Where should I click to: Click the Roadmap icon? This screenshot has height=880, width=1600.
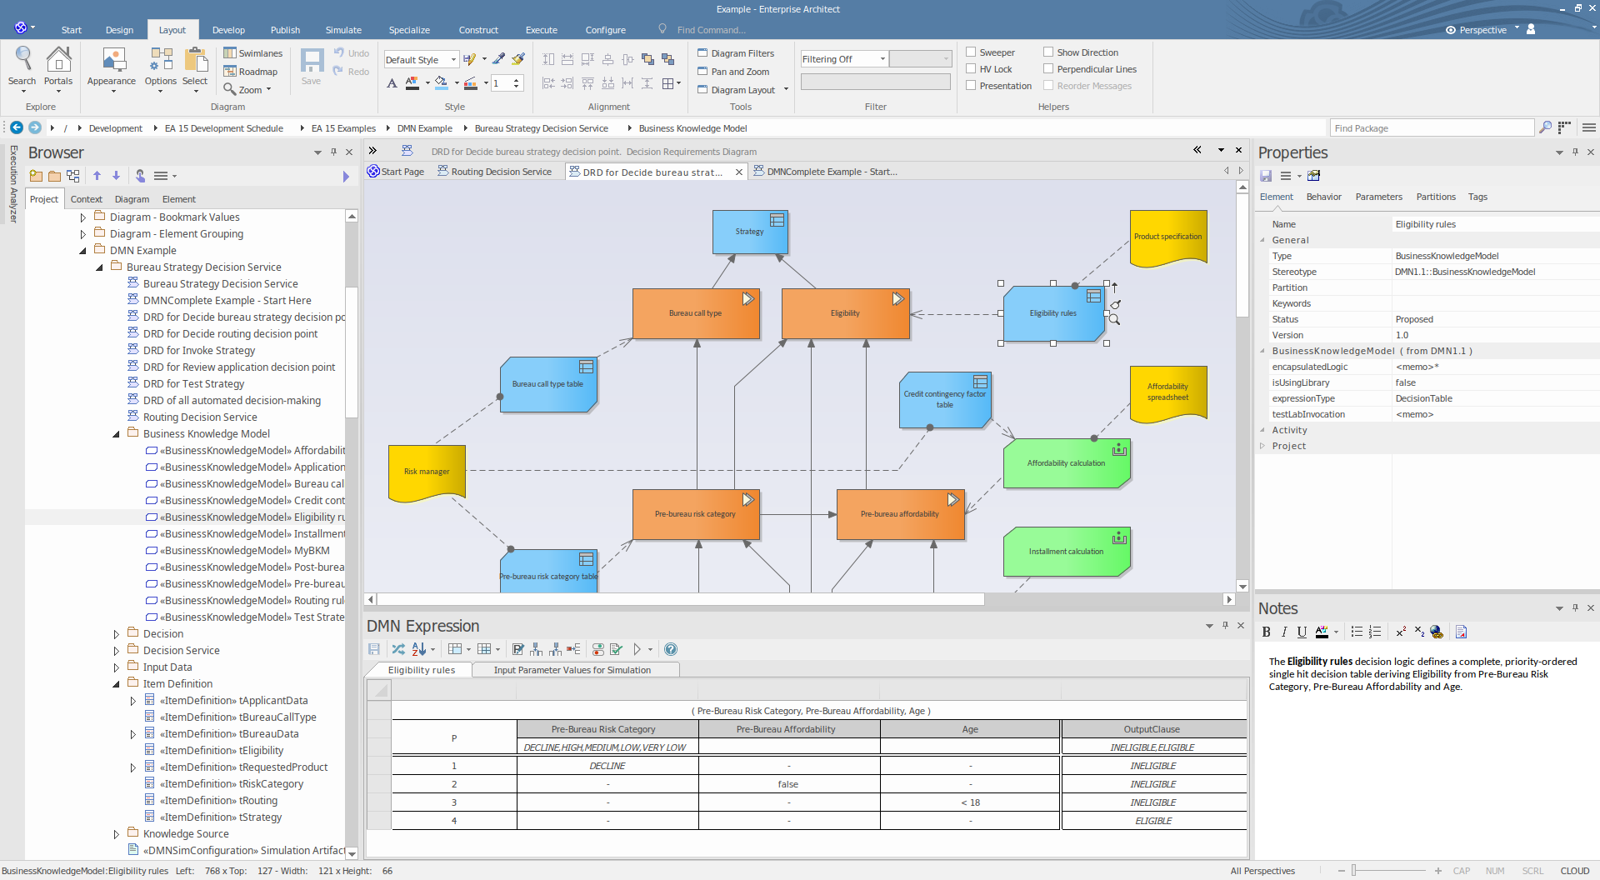251,72
